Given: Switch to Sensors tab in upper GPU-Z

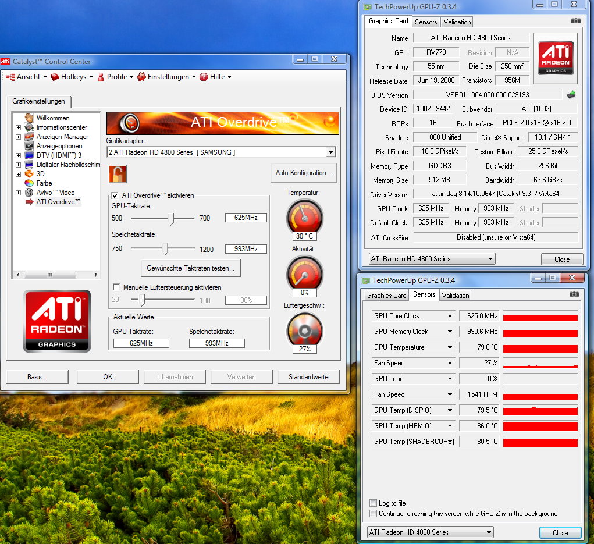Looking at the screenshot, I should point(426,22).
